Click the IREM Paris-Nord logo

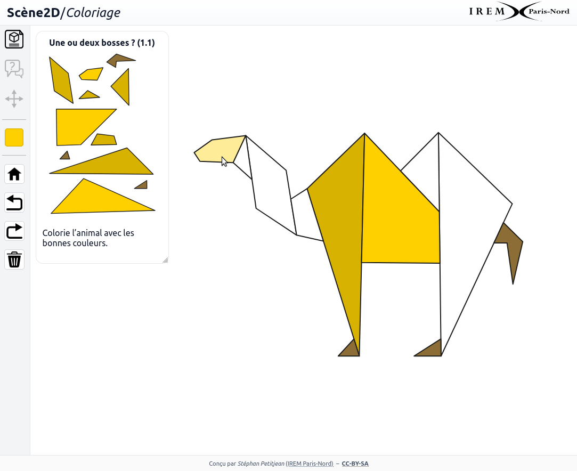click(519, 12)
